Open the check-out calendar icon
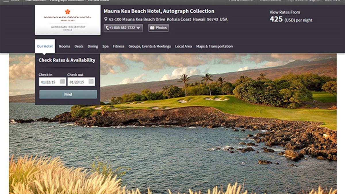This screenshot has width=345, height=194. tap(91, 82)
